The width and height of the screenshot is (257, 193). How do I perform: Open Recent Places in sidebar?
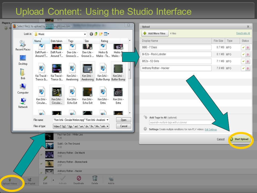(x=23, y=45)
